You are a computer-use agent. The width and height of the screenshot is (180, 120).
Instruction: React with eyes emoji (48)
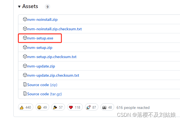point(107,107)
